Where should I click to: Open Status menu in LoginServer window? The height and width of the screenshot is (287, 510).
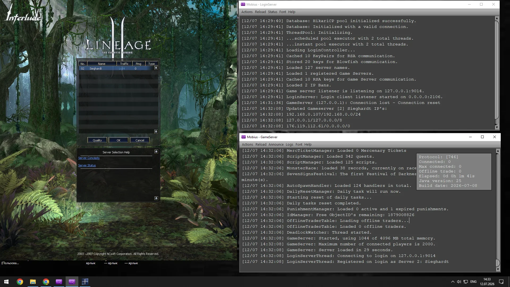(273, 12)
